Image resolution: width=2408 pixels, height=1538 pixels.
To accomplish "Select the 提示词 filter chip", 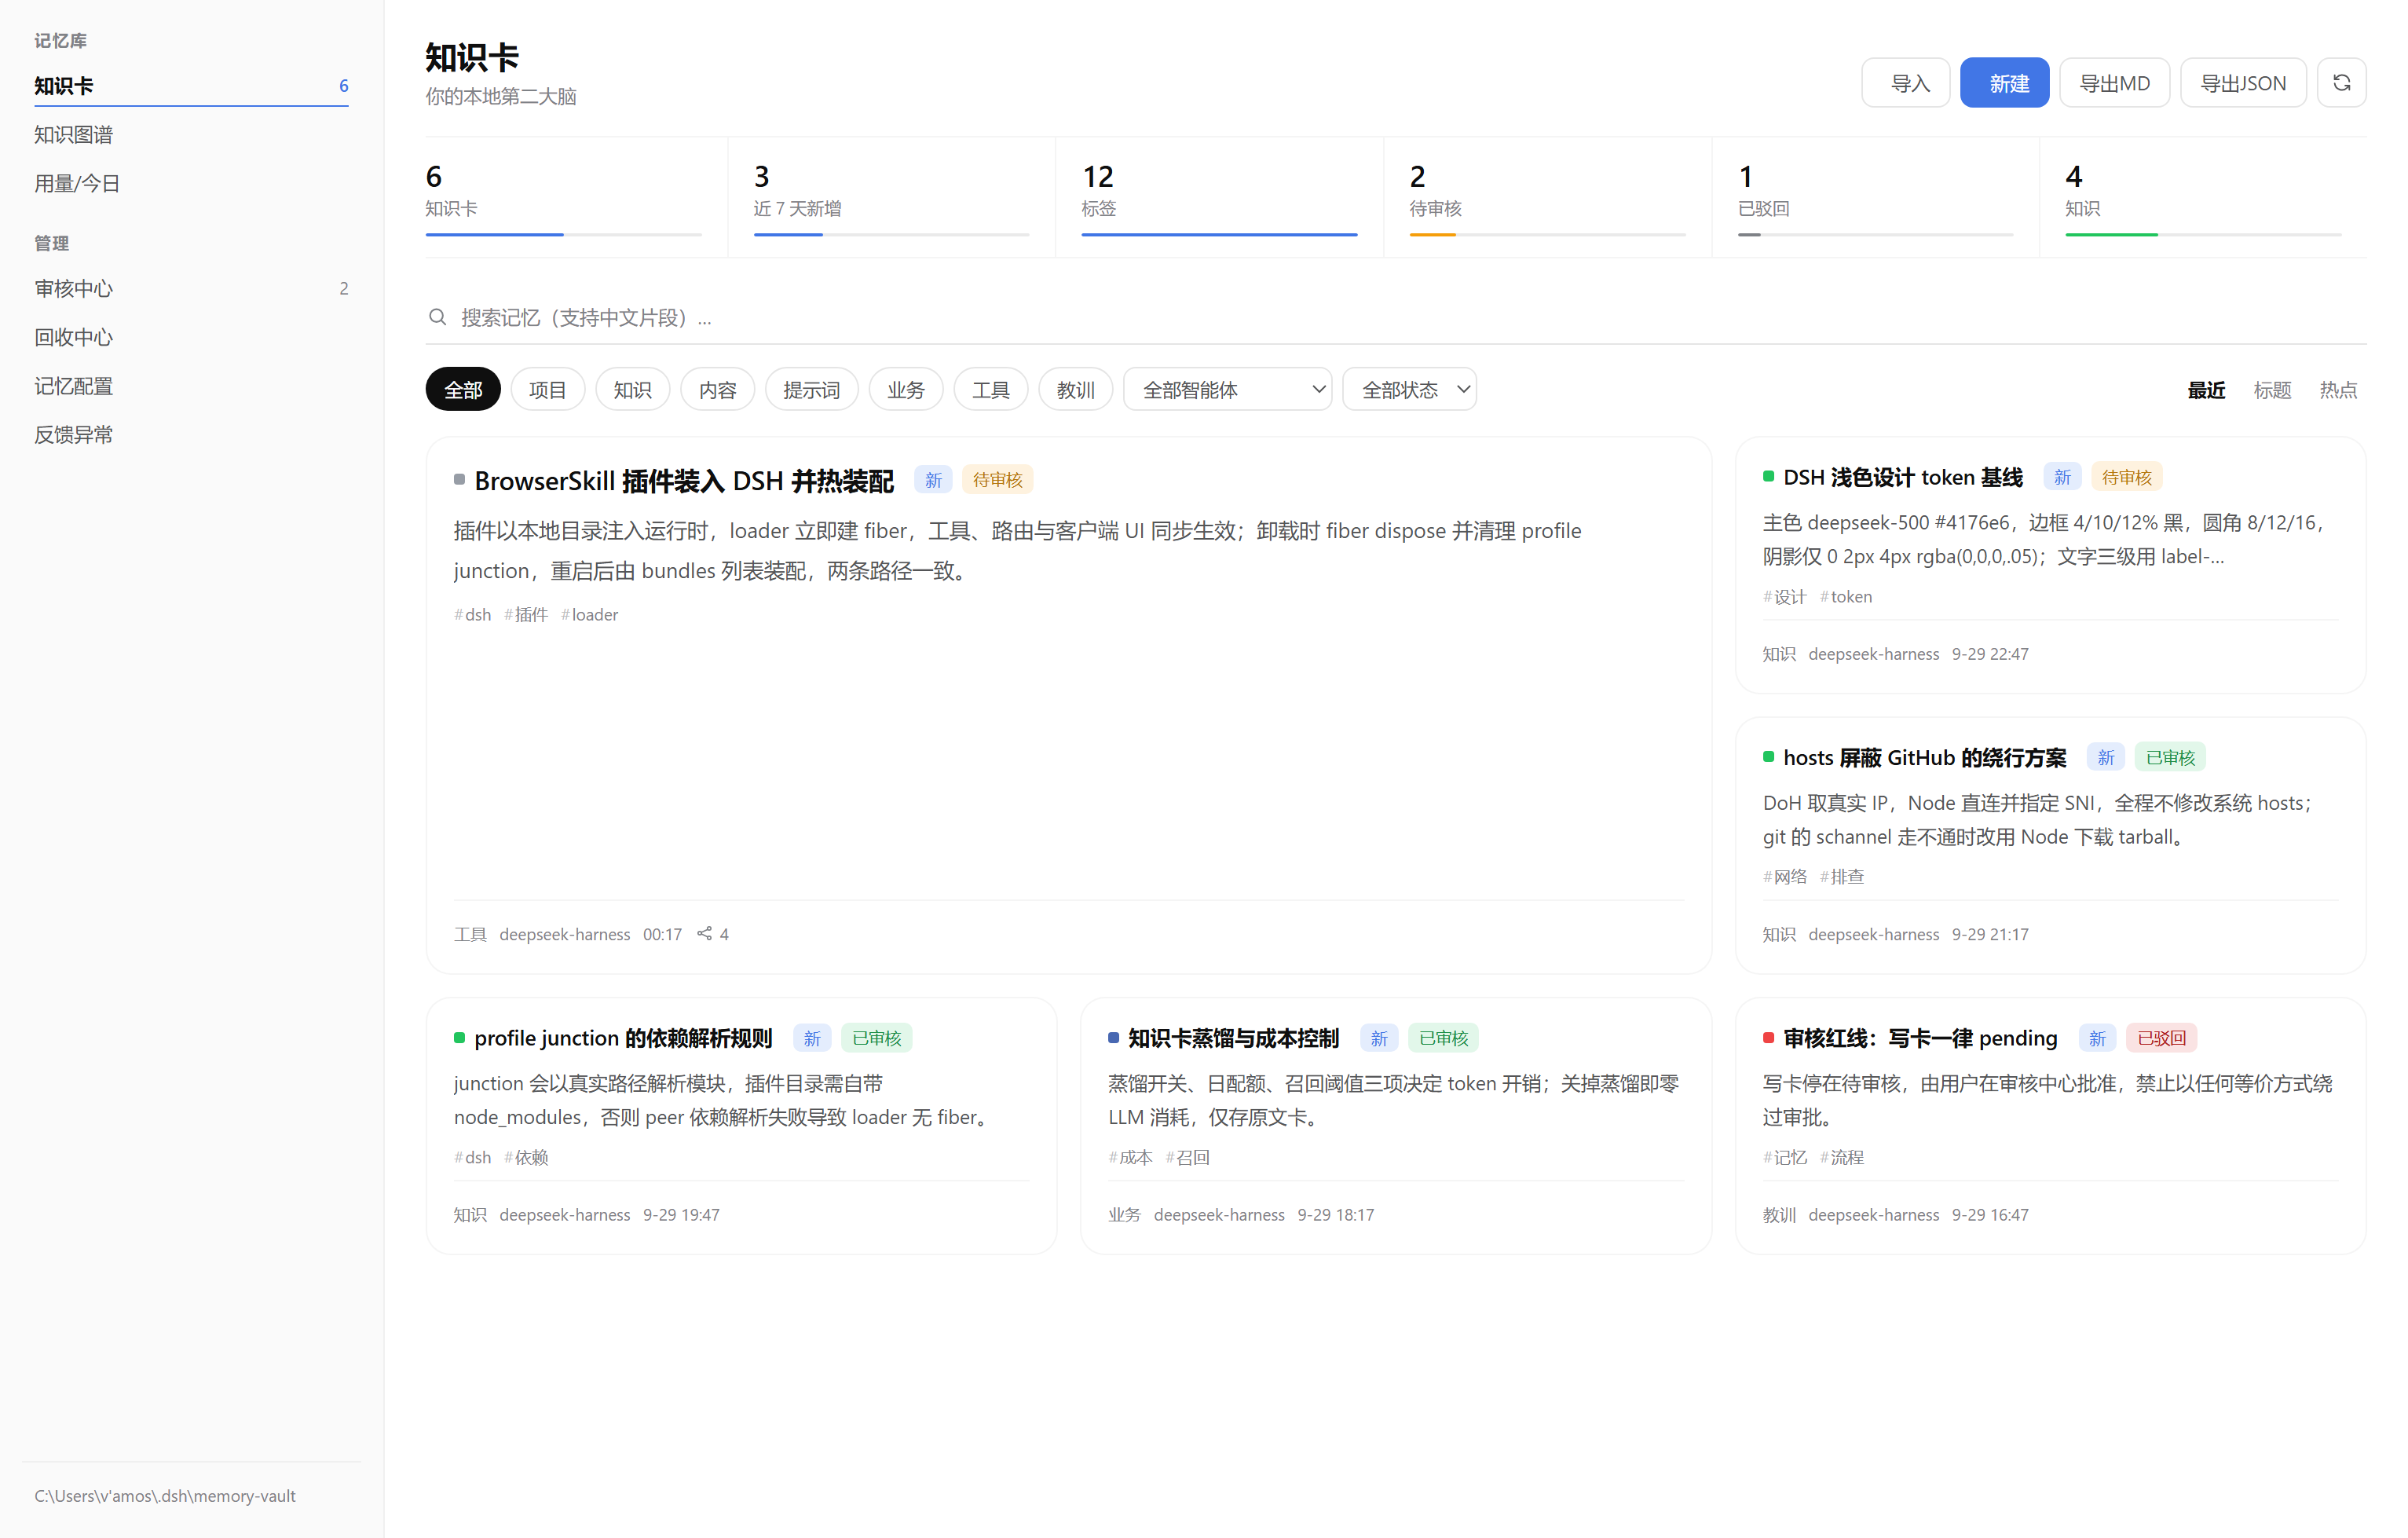I will (x=811, y=389).
